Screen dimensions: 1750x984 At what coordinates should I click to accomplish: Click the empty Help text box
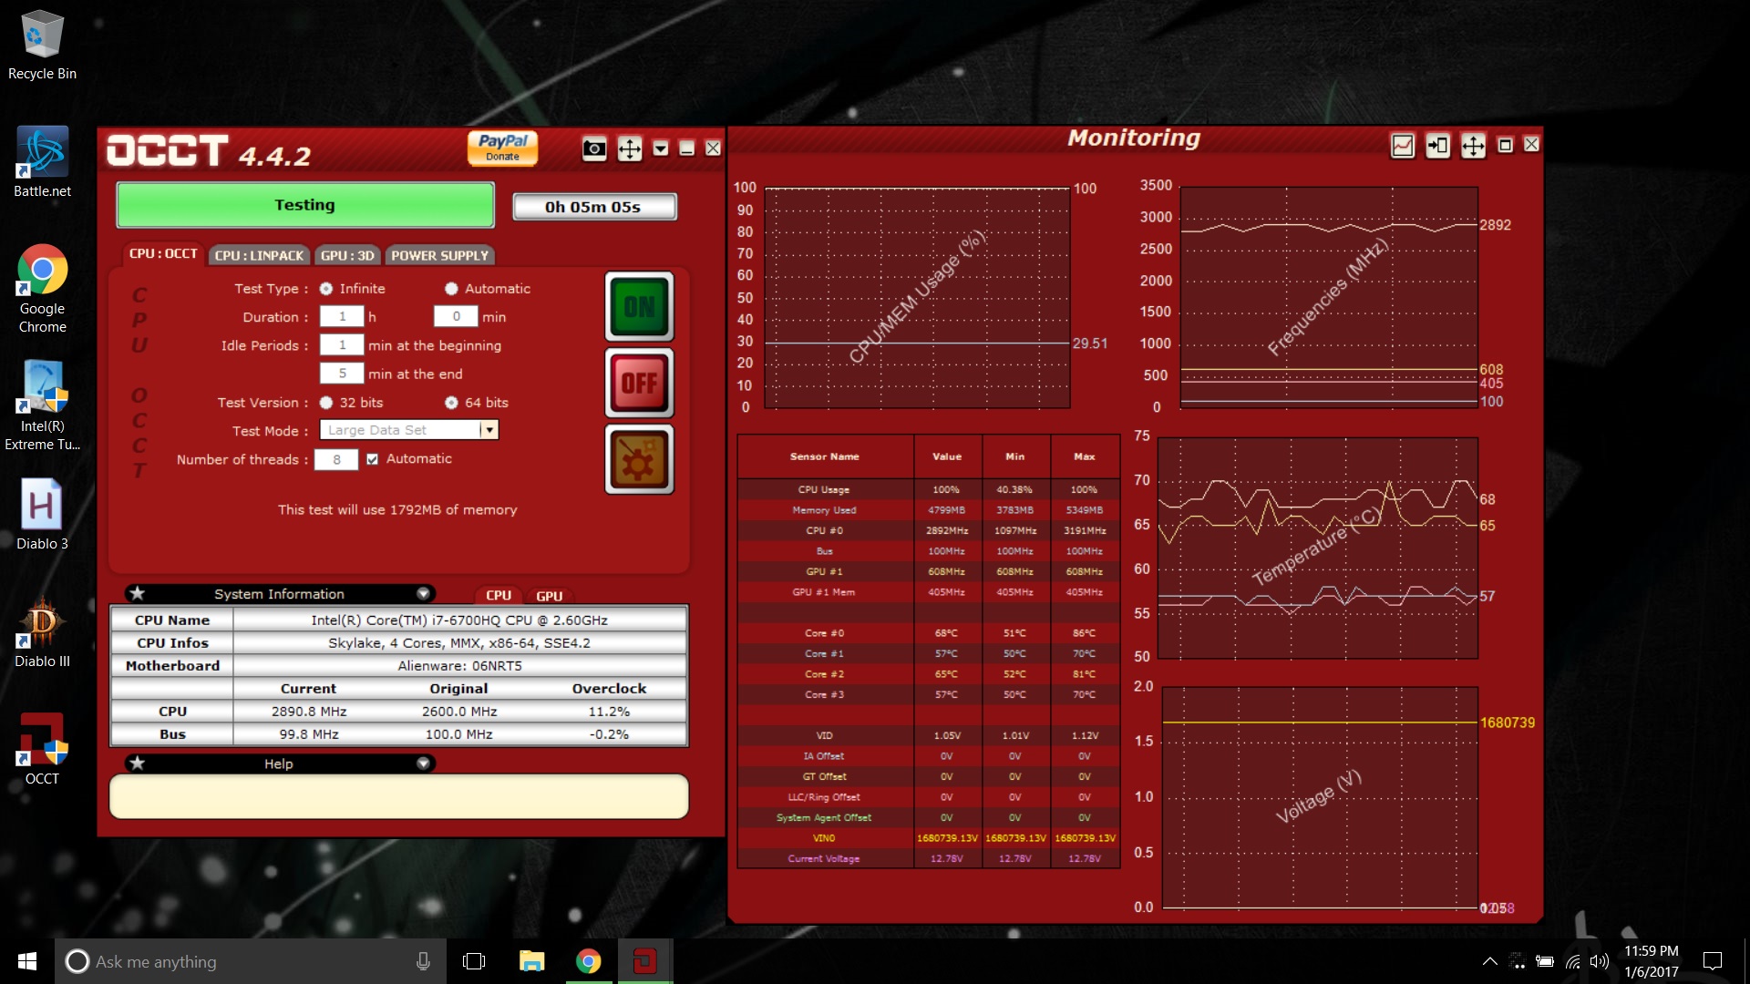[398, 797]
